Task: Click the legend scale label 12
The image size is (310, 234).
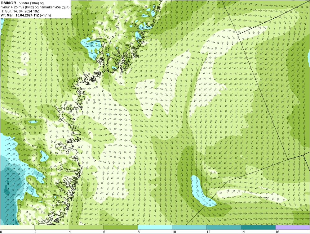Action: coord(208,232)
